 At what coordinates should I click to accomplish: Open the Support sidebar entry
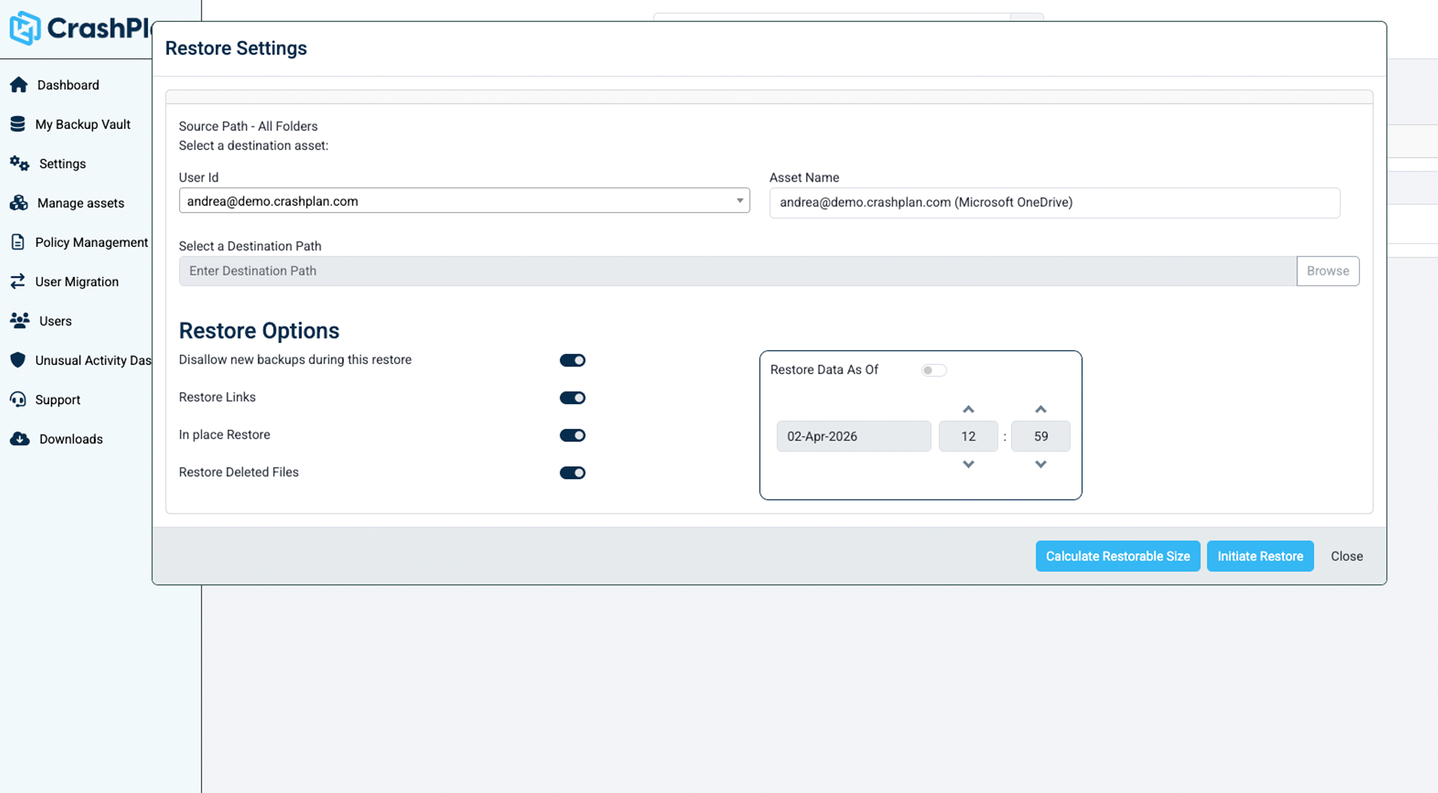(58, 399)
